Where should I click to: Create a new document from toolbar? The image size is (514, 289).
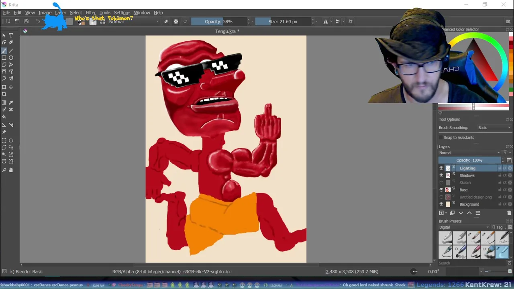click(x=8, y=21)
